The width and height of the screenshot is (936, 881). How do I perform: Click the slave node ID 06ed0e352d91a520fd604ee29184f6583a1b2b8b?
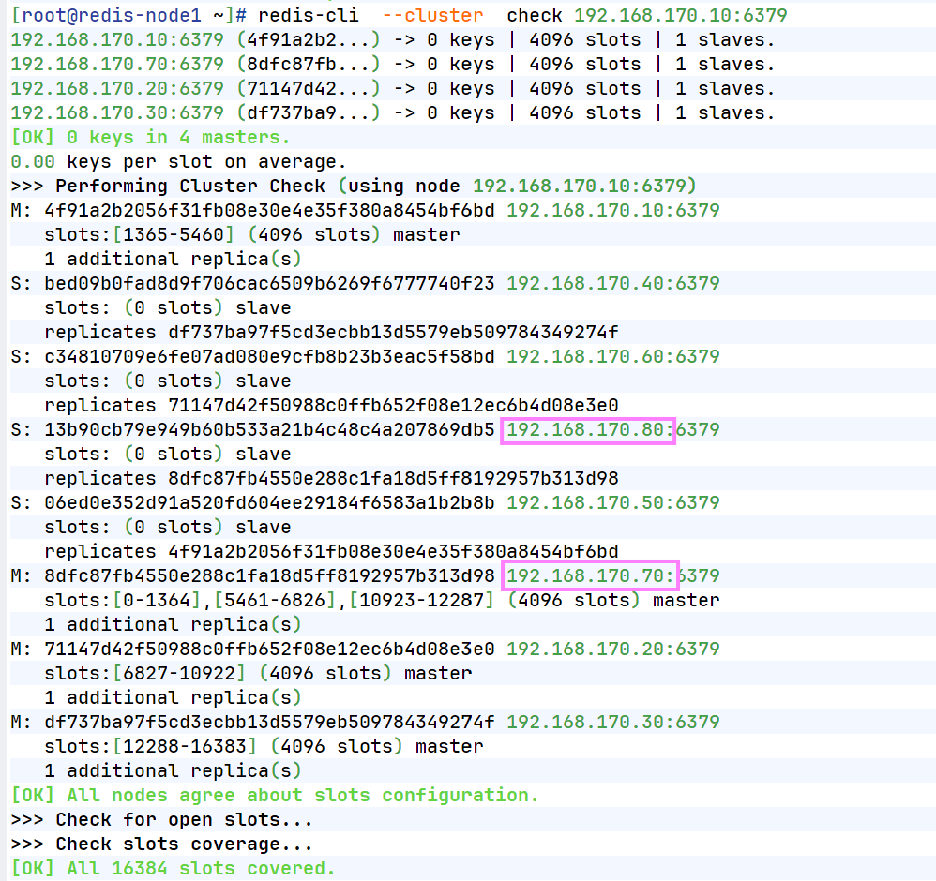tap(269, 503)
